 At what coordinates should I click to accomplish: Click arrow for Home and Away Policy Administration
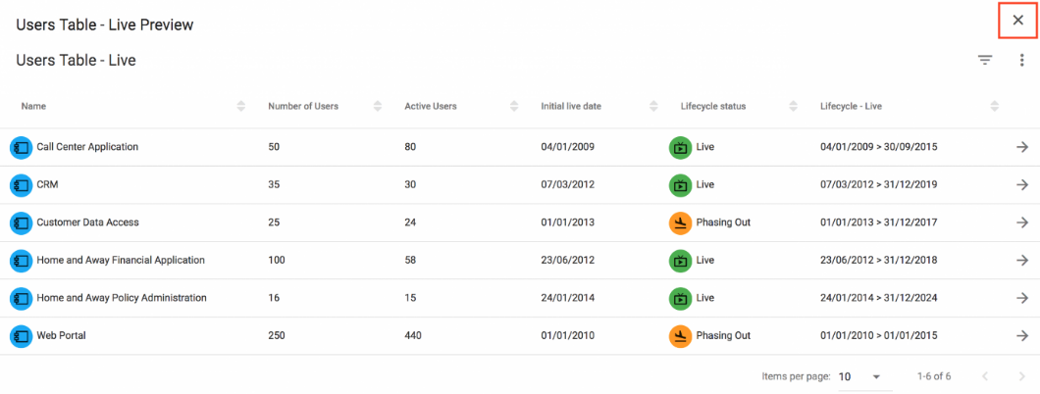(x=1022, y=298)
